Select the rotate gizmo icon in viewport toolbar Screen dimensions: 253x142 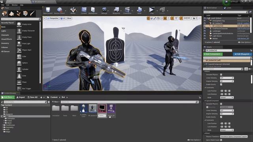[151, 19]
